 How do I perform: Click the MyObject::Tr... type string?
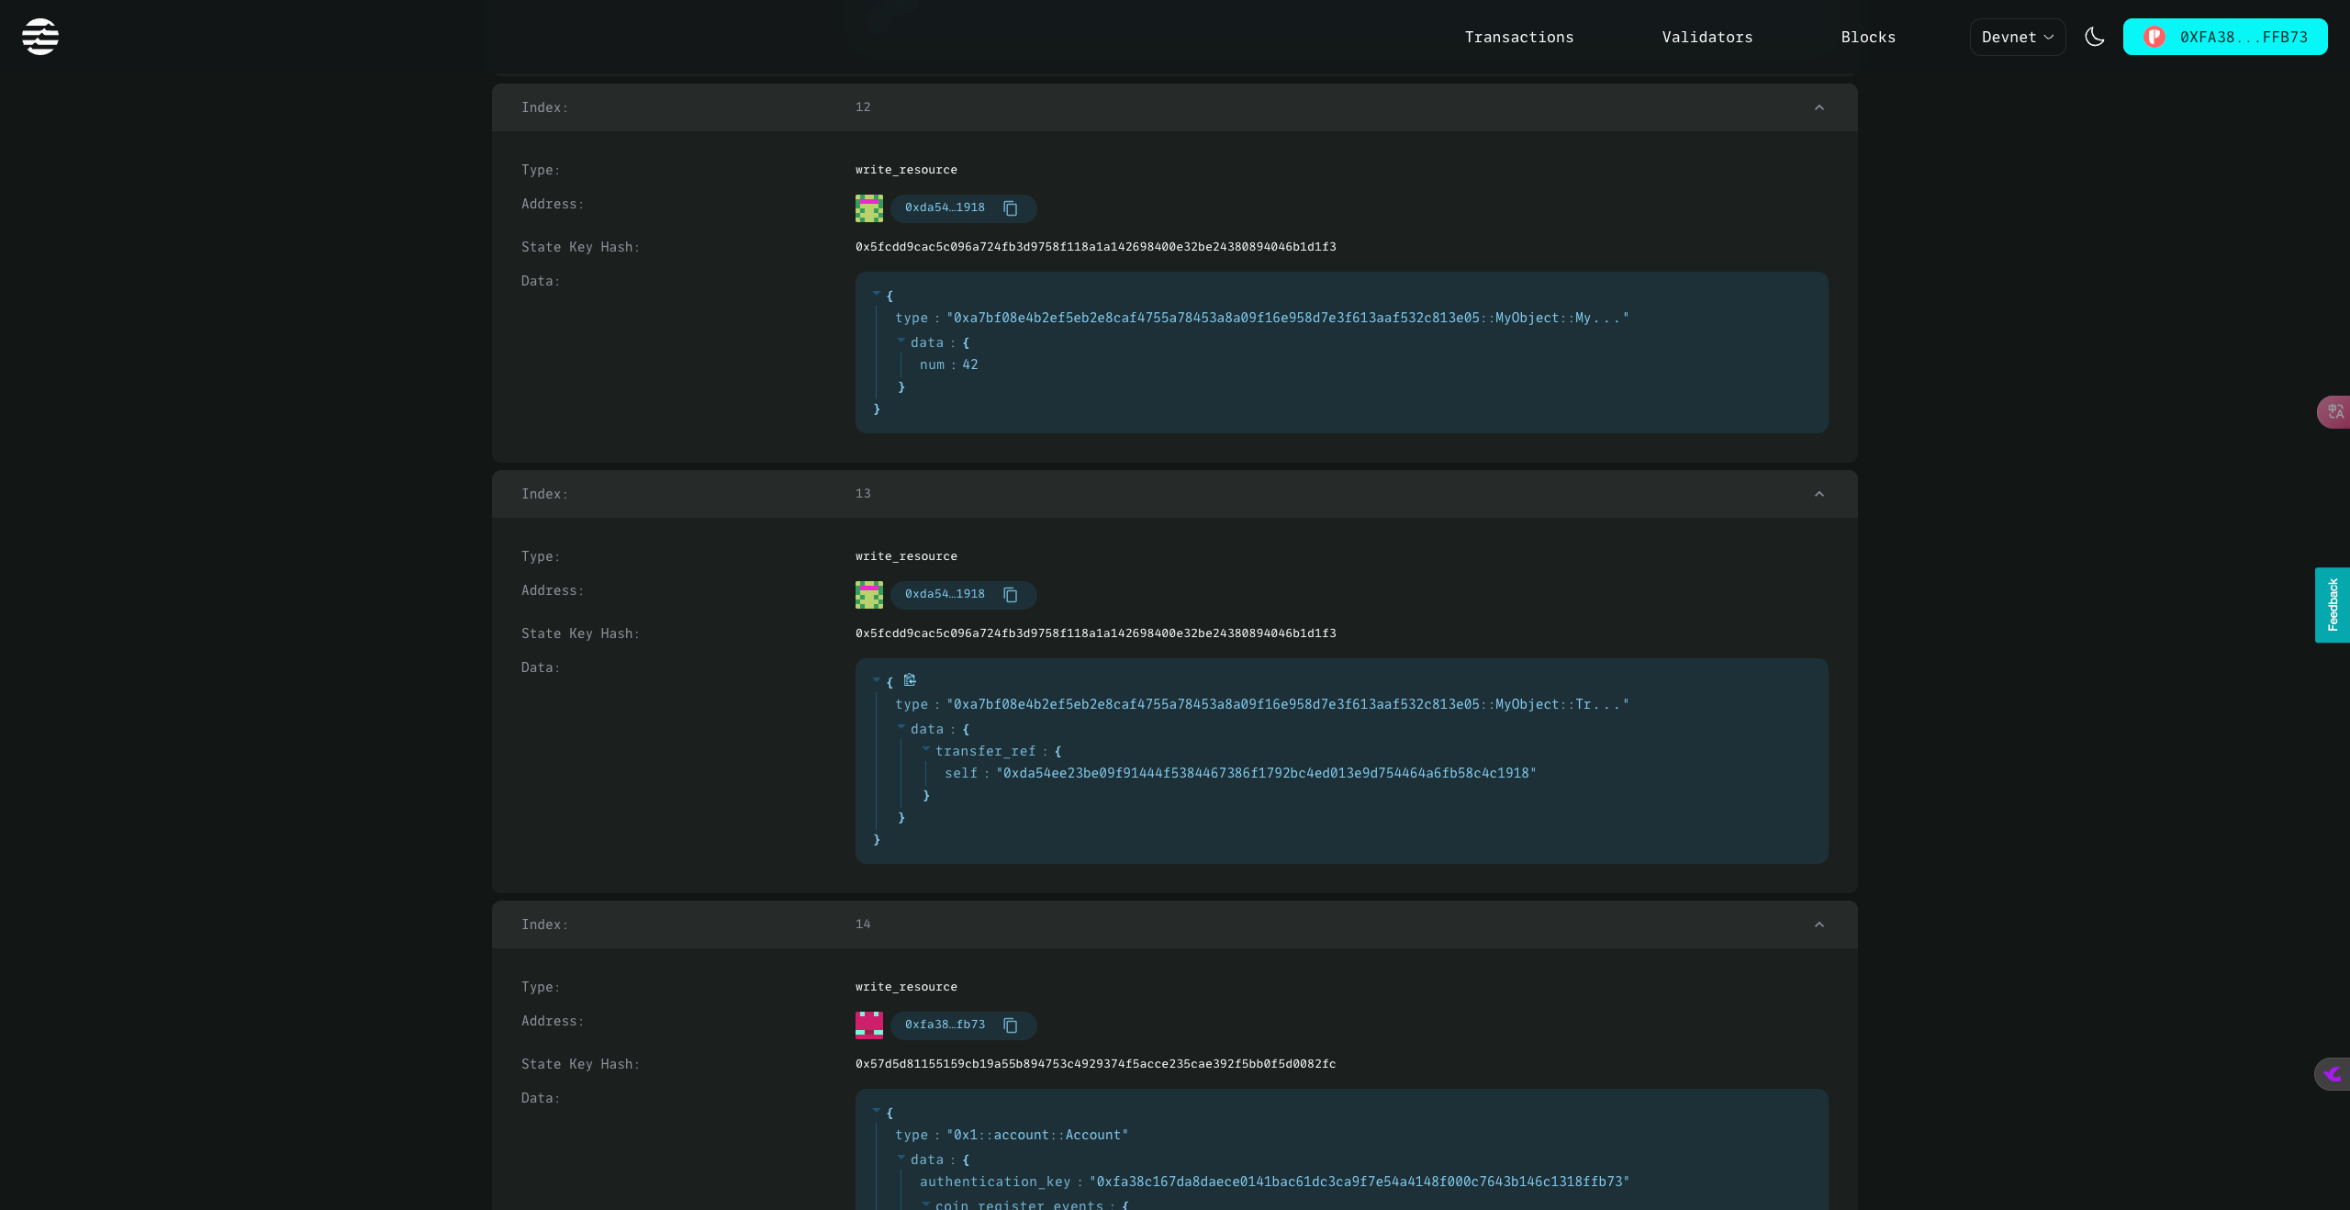coord(1288,705)
